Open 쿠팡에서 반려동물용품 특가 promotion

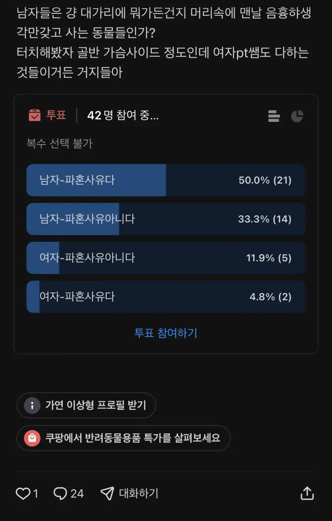click(133, 438)
